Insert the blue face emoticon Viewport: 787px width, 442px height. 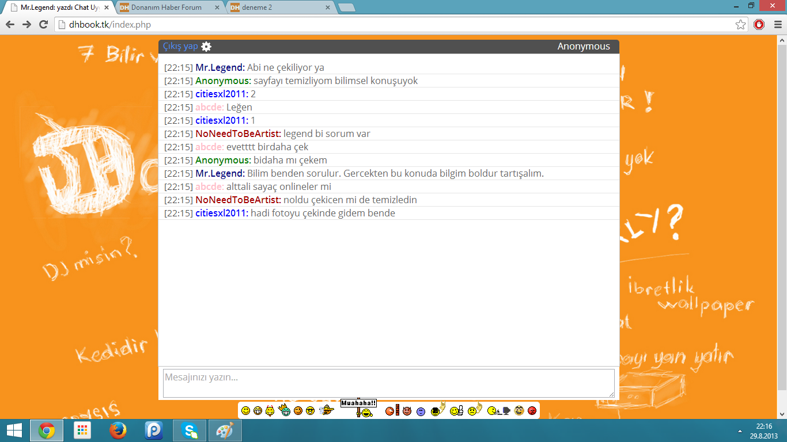tap(421, 411)
